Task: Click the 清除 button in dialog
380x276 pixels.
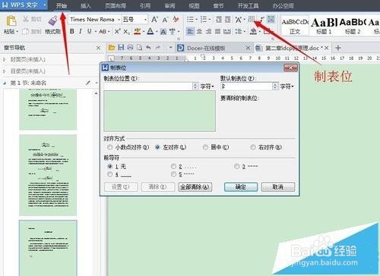Action: tap(158, 187)
